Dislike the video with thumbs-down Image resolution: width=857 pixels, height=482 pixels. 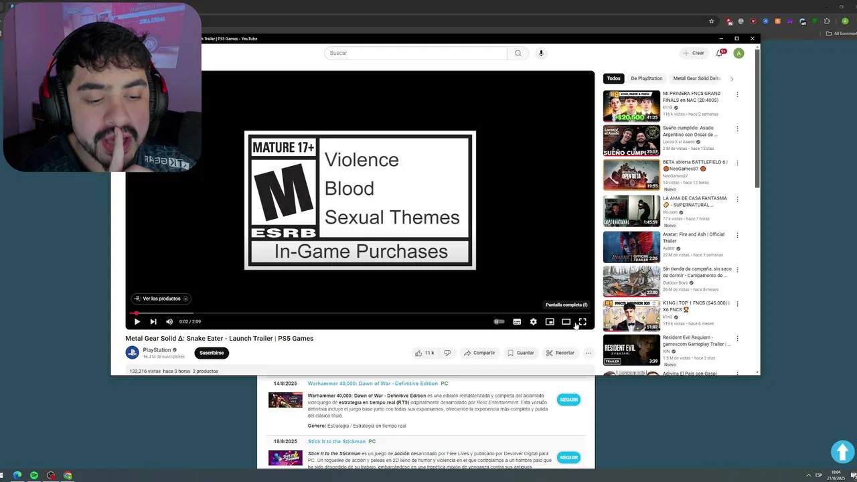tap(447, 353)
